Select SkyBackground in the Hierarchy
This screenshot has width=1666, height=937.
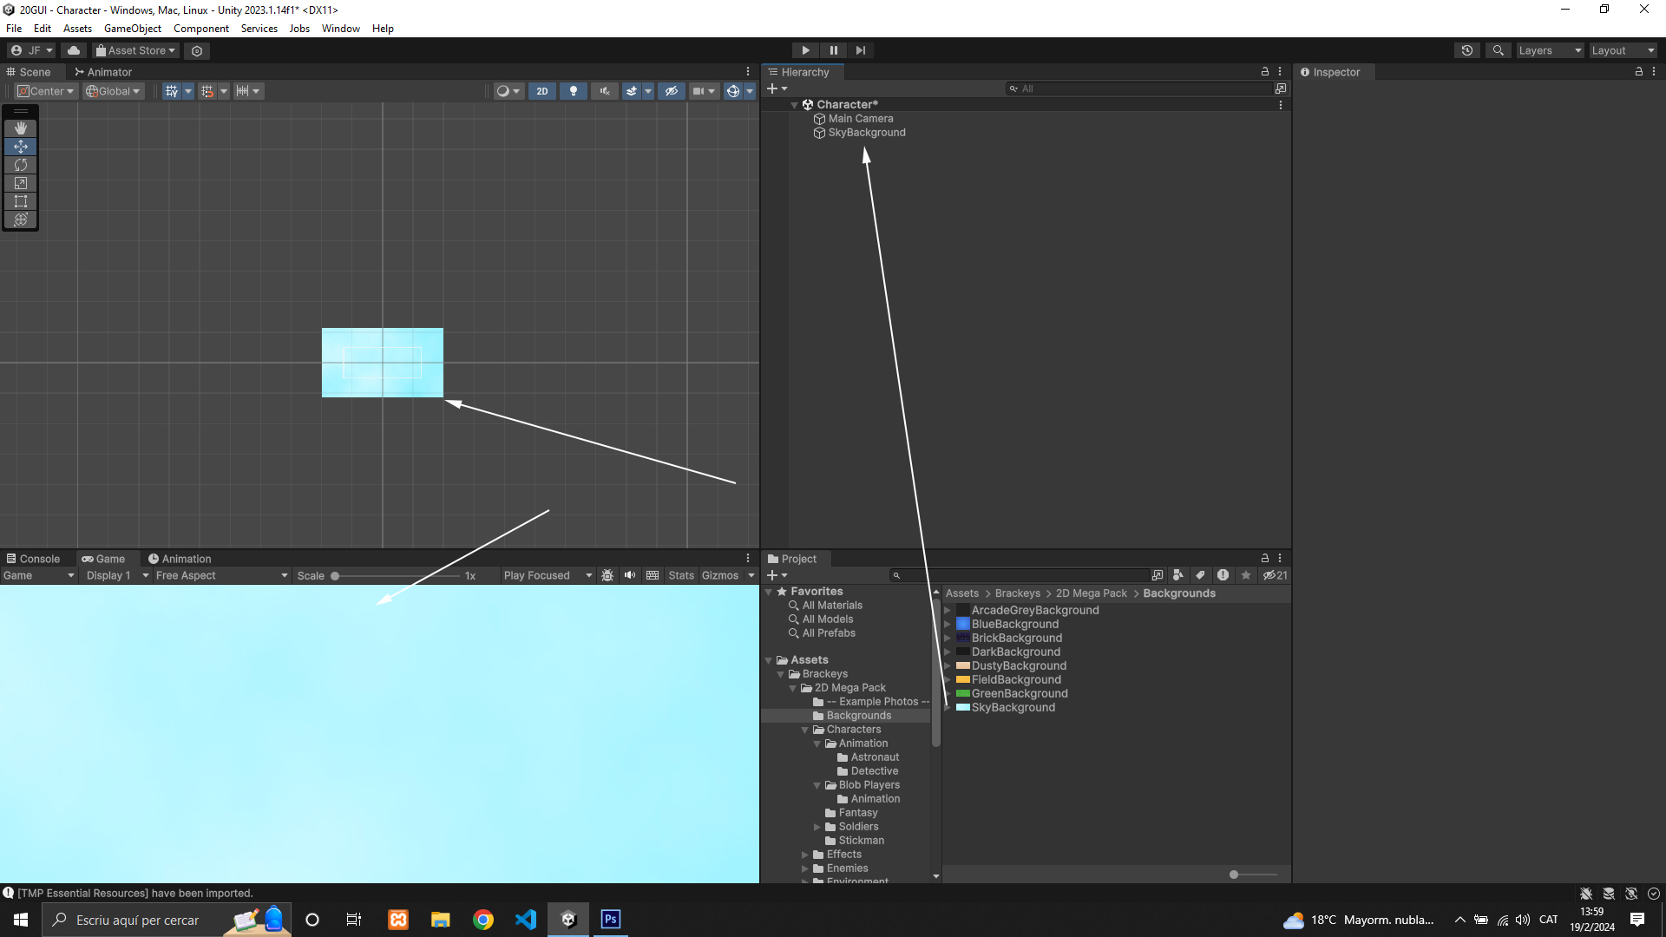click(866, 133)
